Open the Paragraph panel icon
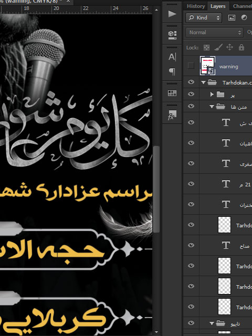 pyautogui.click(x=172, y=71)
